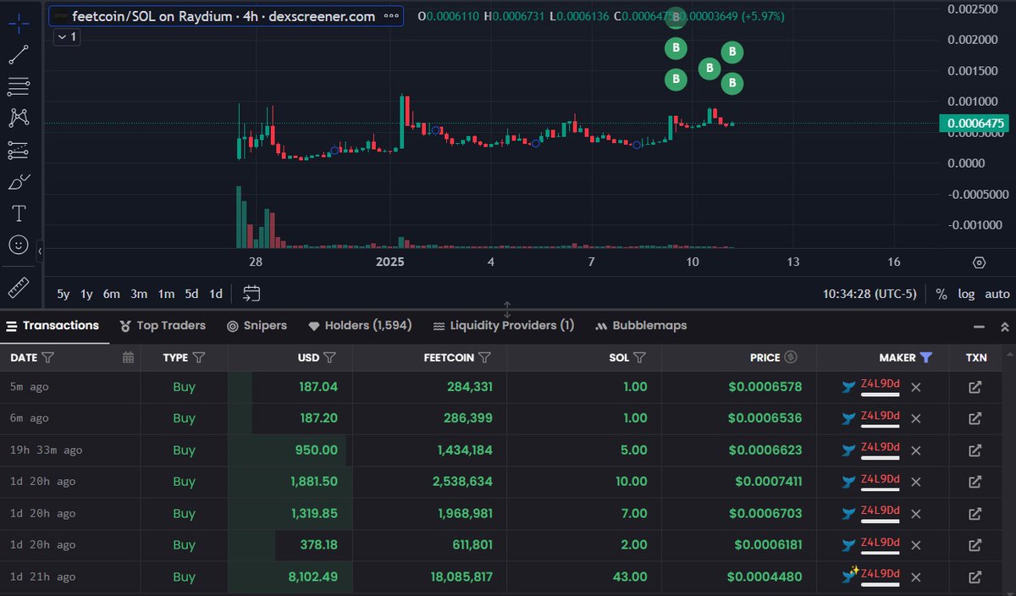
Task: Open the FEETCOIN column filter
Action: 485,358
